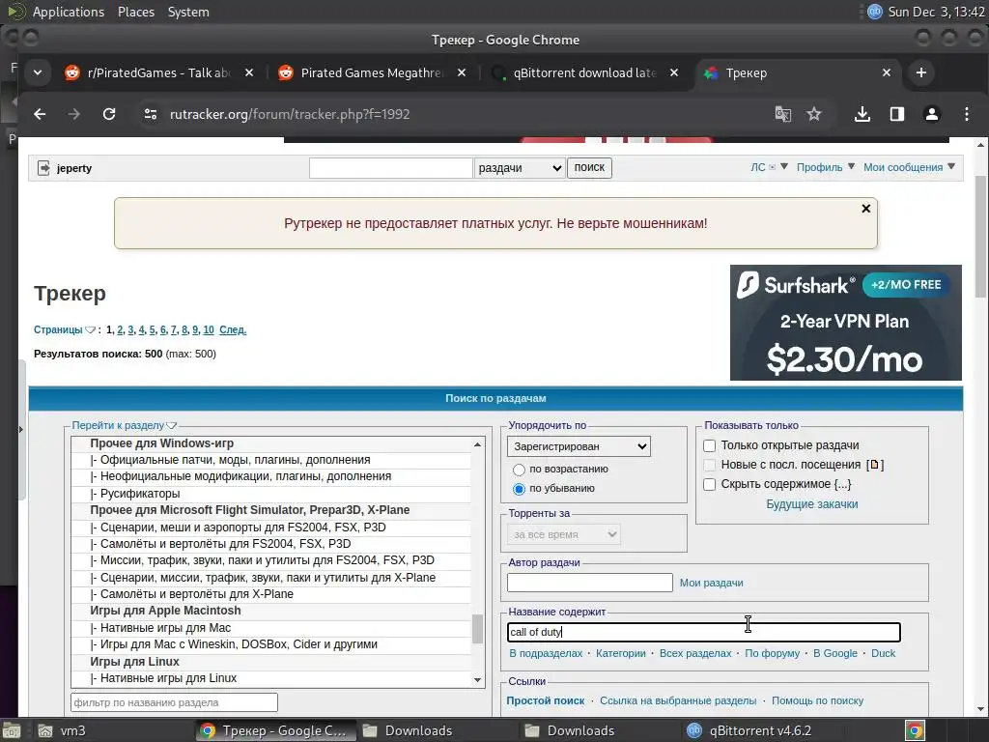Click qBittorrent tray icon in top panel
The width and height of the screenshot is (989, 742).
pos(874,12)
